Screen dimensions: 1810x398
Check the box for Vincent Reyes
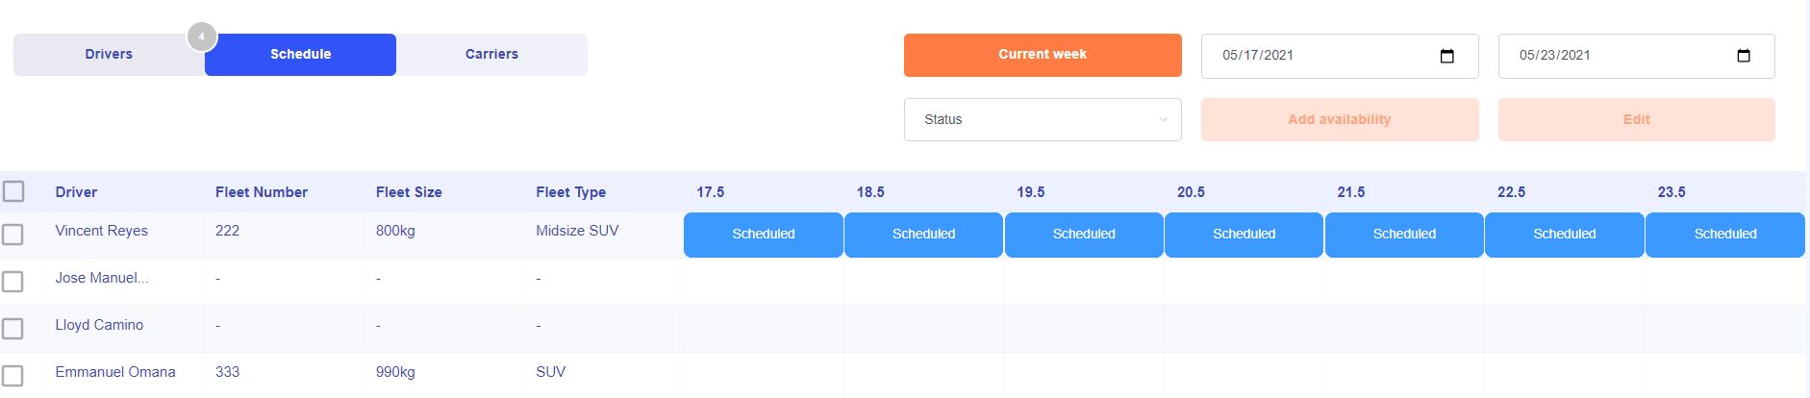tap(13, 234)
